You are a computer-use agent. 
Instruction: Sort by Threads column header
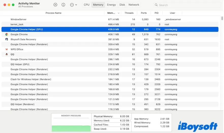click(x=129, y=13)
